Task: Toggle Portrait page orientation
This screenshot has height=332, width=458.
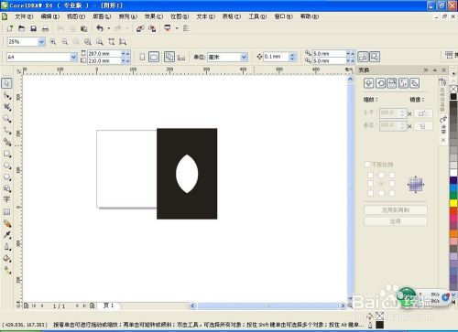Action: (142, 57)
